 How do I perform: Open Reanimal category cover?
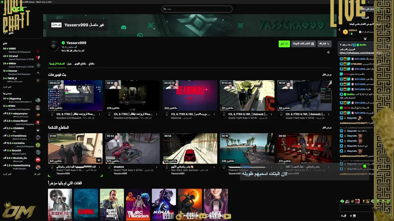[86, 204]
